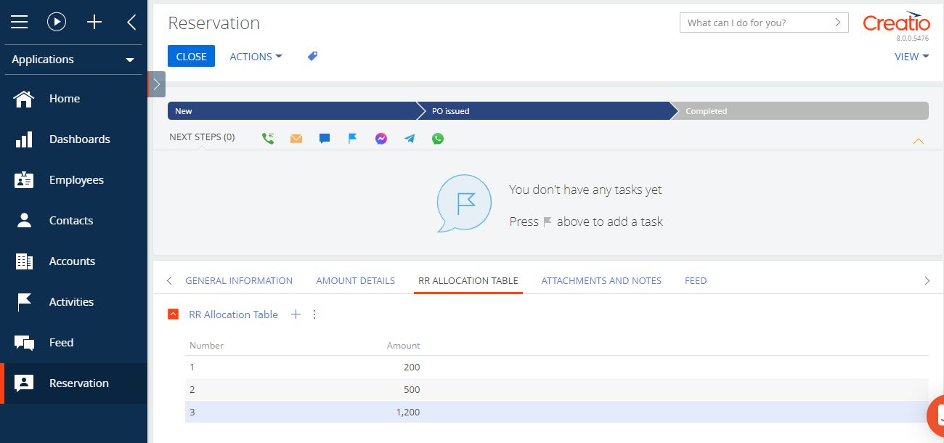Click the tag icon next to Actions
Screen dimensions: 944x443
pyautogui.click(x=313, y=56)
